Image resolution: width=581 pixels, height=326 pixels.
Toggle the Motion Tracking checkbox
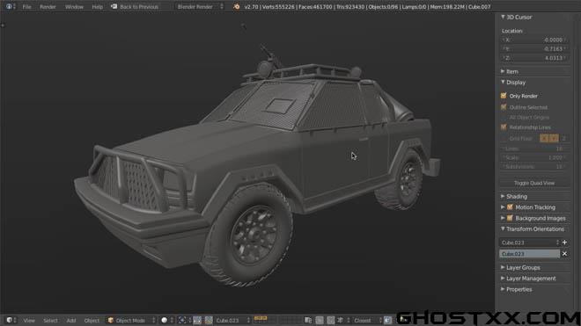click(510, 207)
